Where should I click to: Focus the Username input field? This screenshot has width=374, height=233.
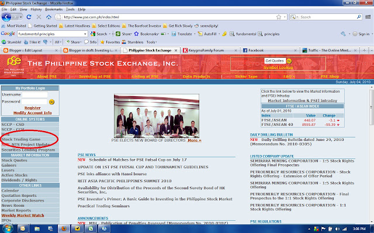[34, 94]
